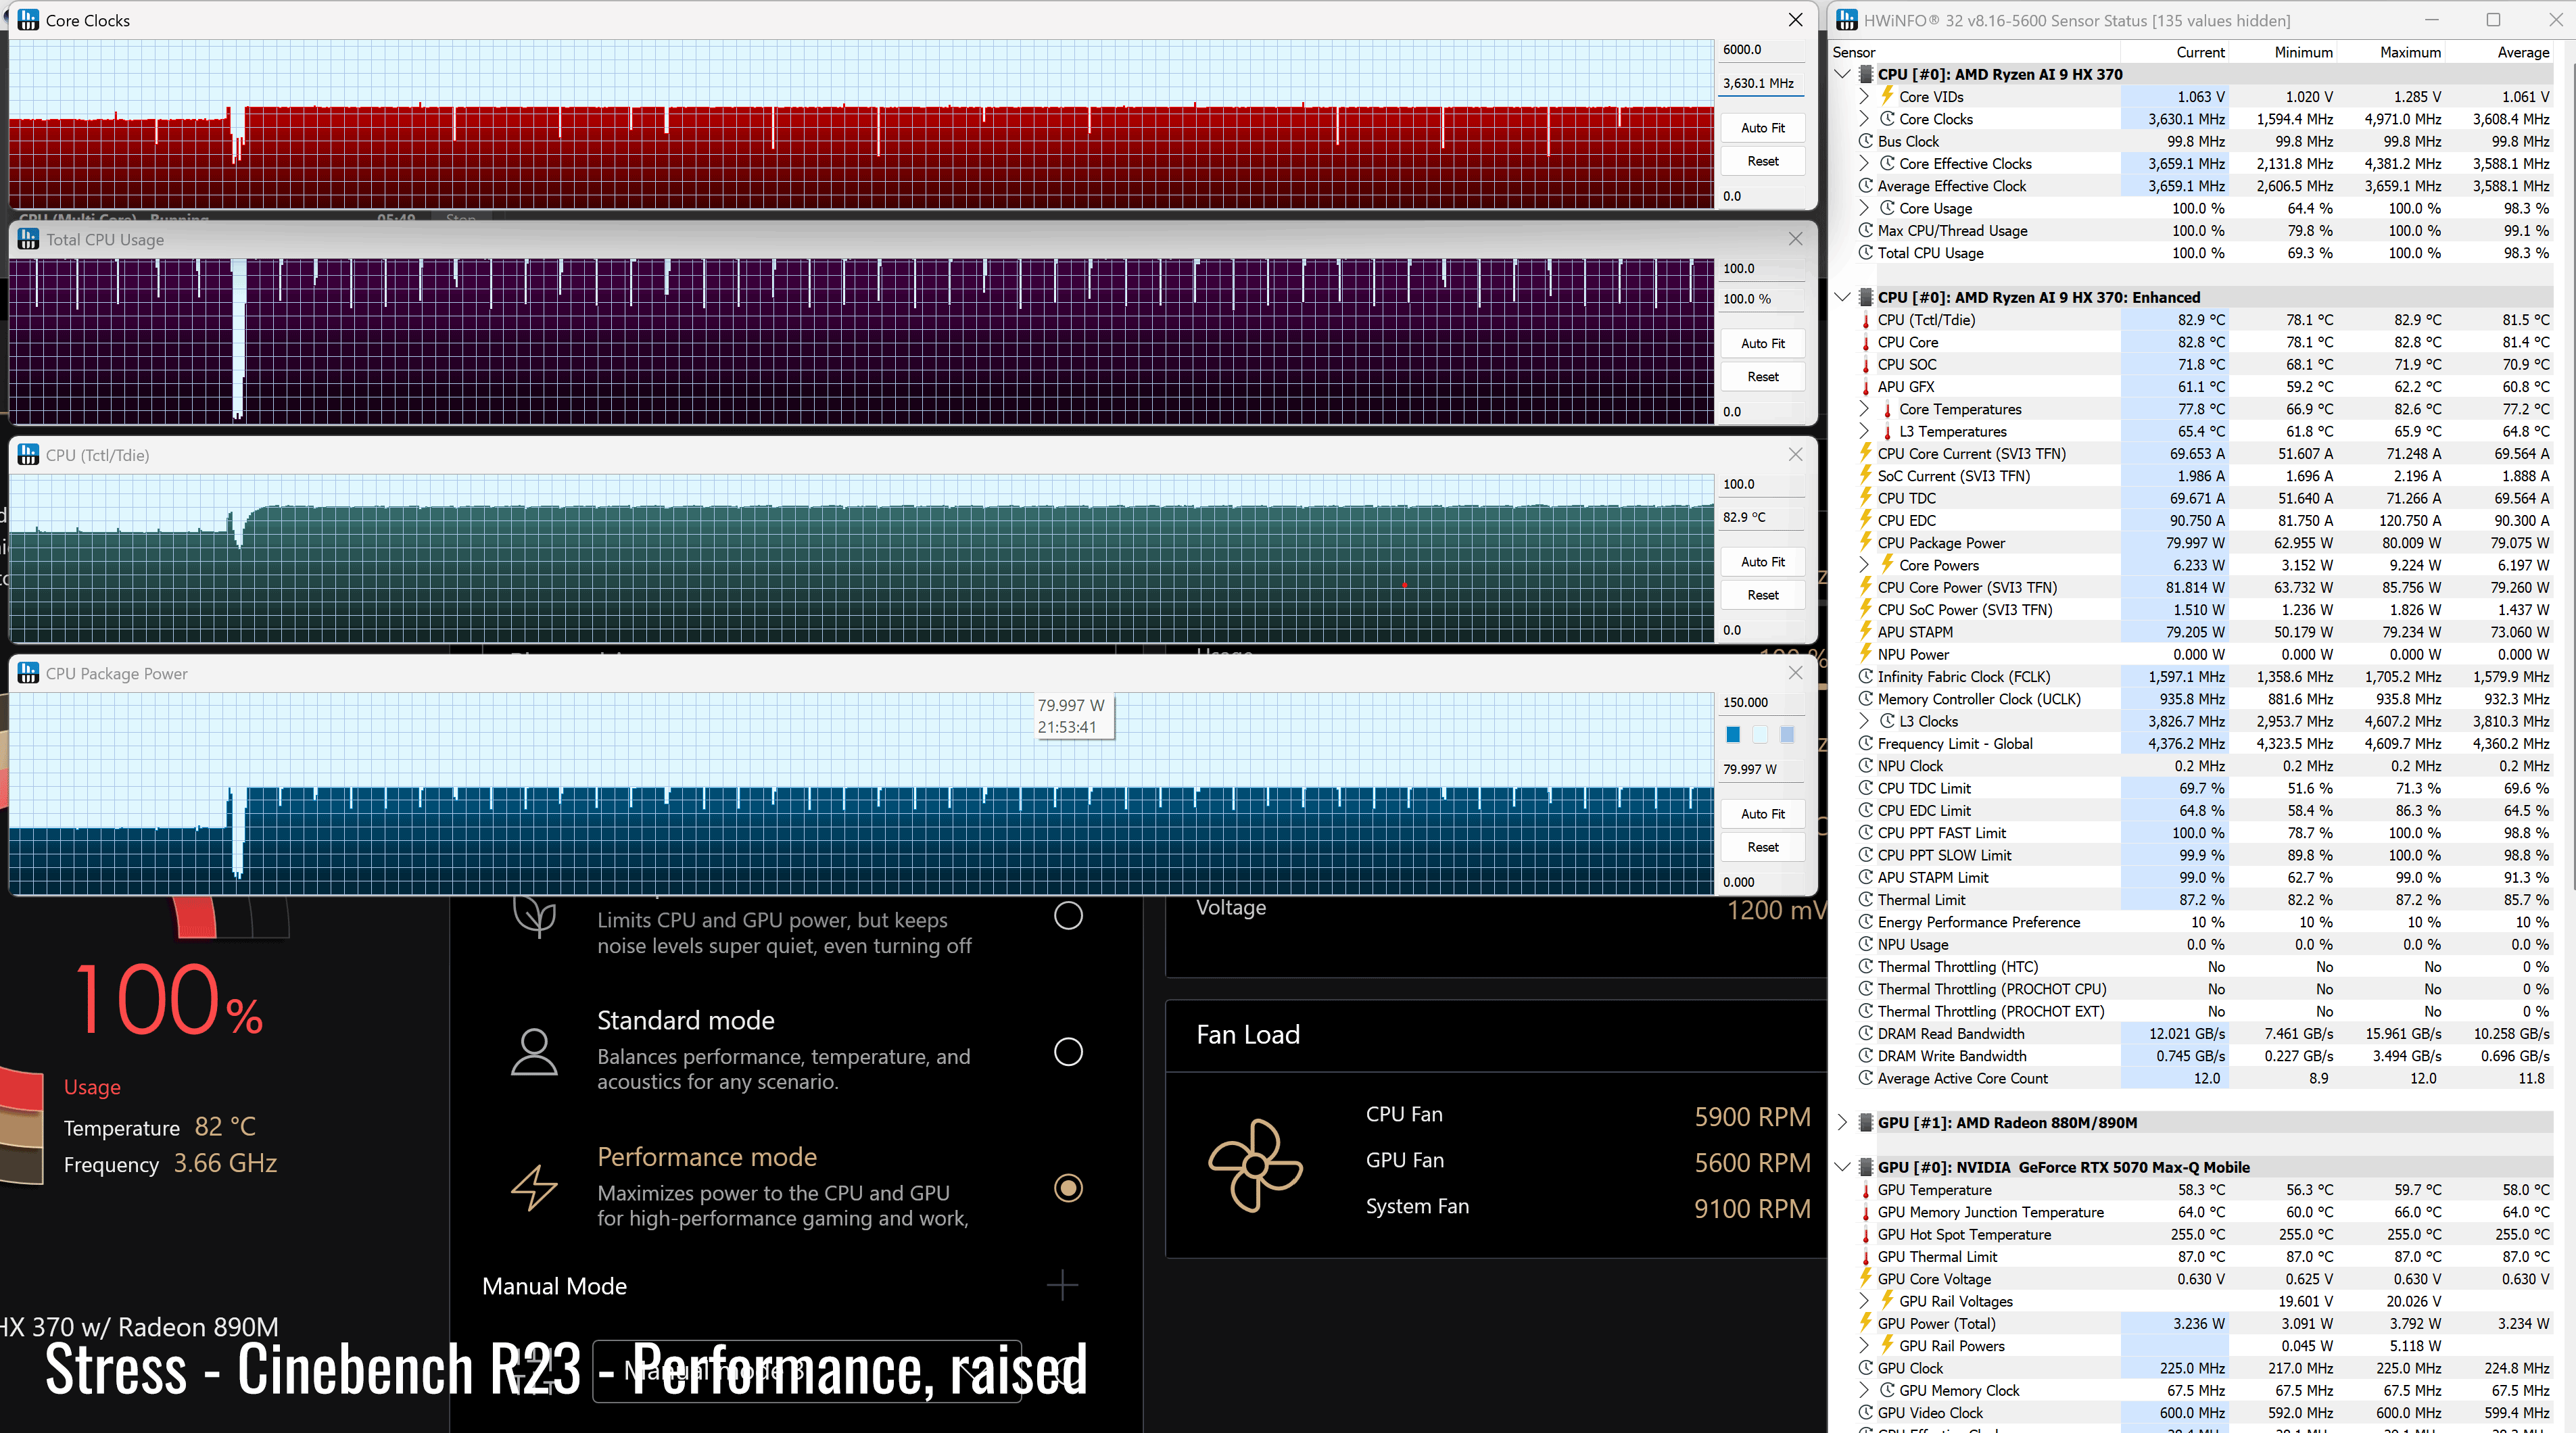The height and width of the screenshot is (1433, 2576).
Task: Collapse the CPU [#0] AMD Ryzen AI 9 HX 370 group
Action: point(1843,74)
